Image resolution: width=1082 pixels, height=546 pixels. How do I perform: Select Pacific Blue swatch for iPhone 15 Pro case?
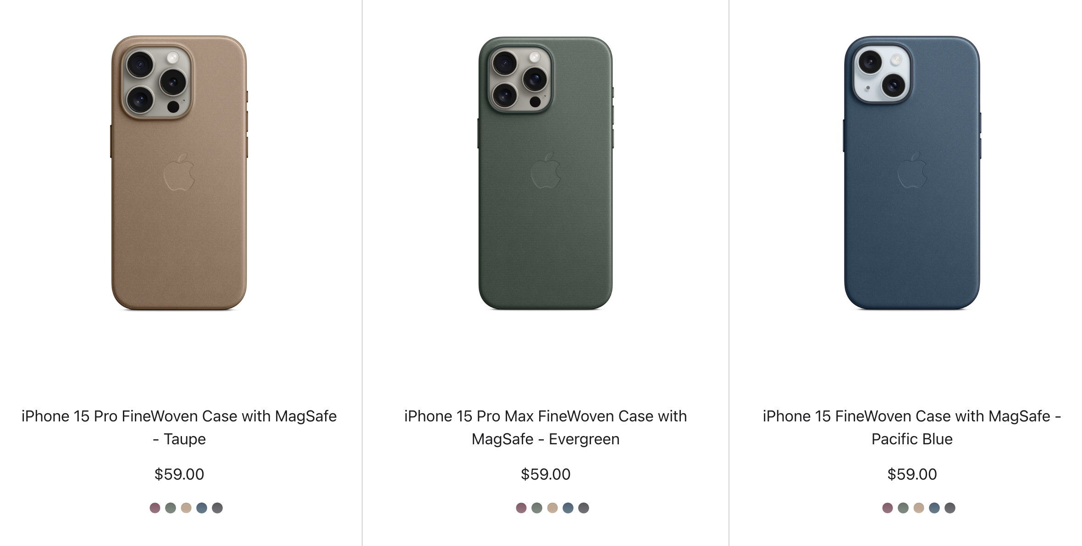coord(202,508)
